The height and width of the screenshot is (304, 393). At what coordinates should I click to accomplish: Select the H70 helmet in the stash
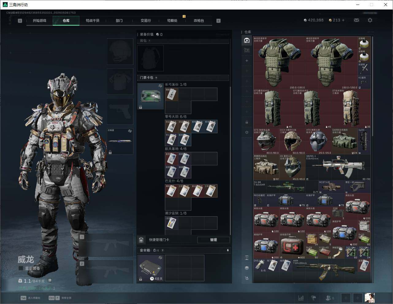[x=319, y=141]
